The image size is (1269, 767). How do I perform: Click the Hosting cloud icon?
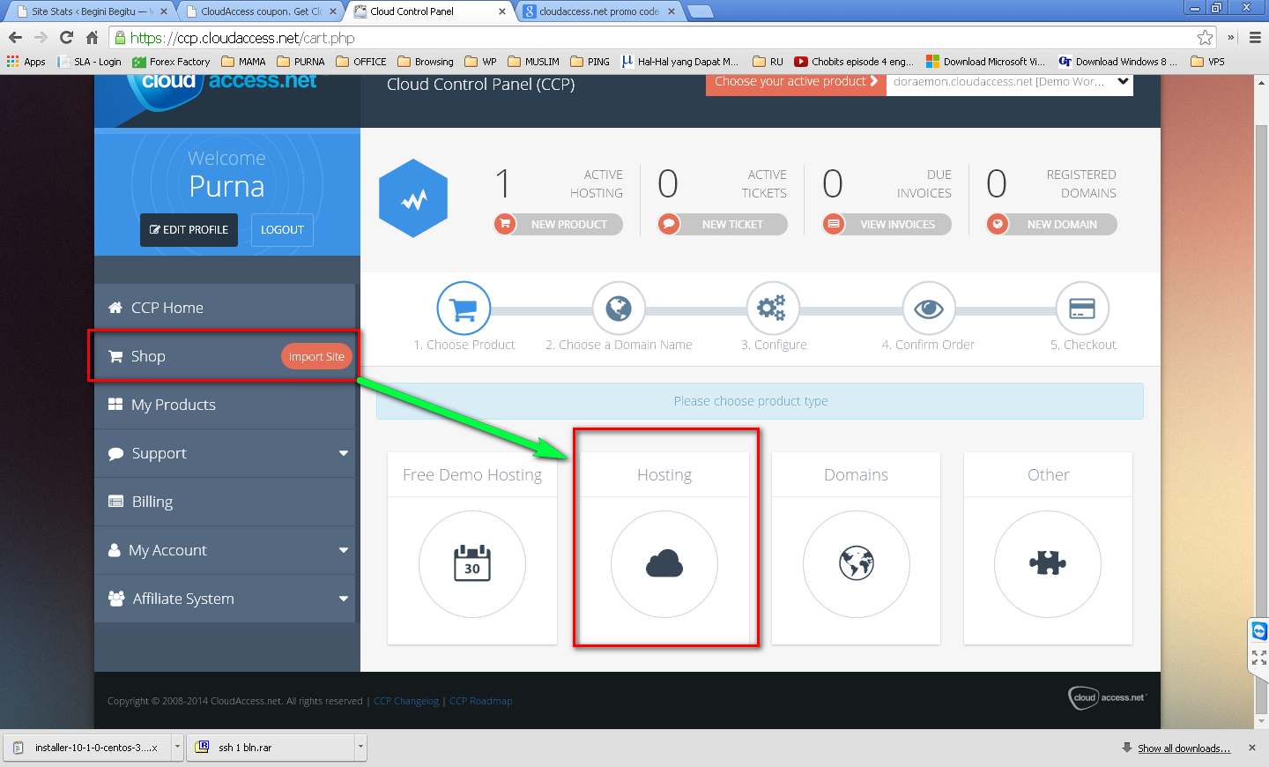[664, 564]
